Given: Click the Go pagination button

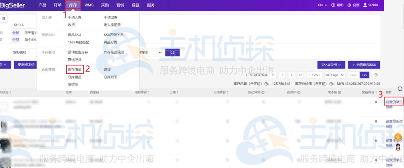Looking at the screenshot, I should (364, 75).
